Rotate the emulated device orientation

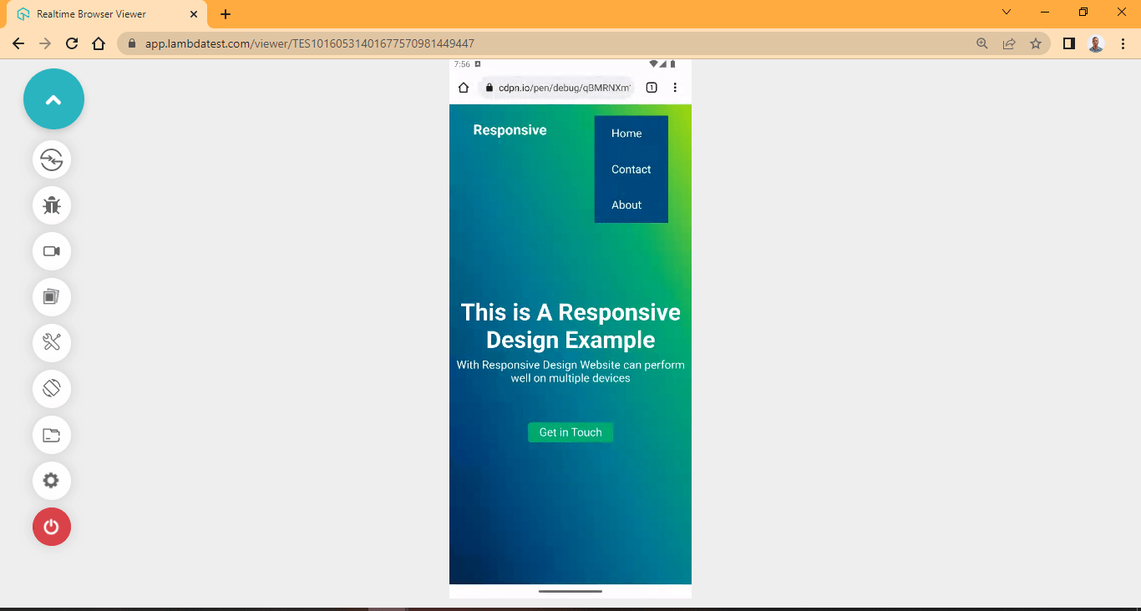tap(51, 388)
